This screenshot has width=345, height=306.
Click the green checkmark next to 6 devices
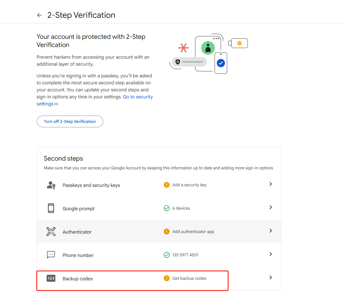click(167, 208)
